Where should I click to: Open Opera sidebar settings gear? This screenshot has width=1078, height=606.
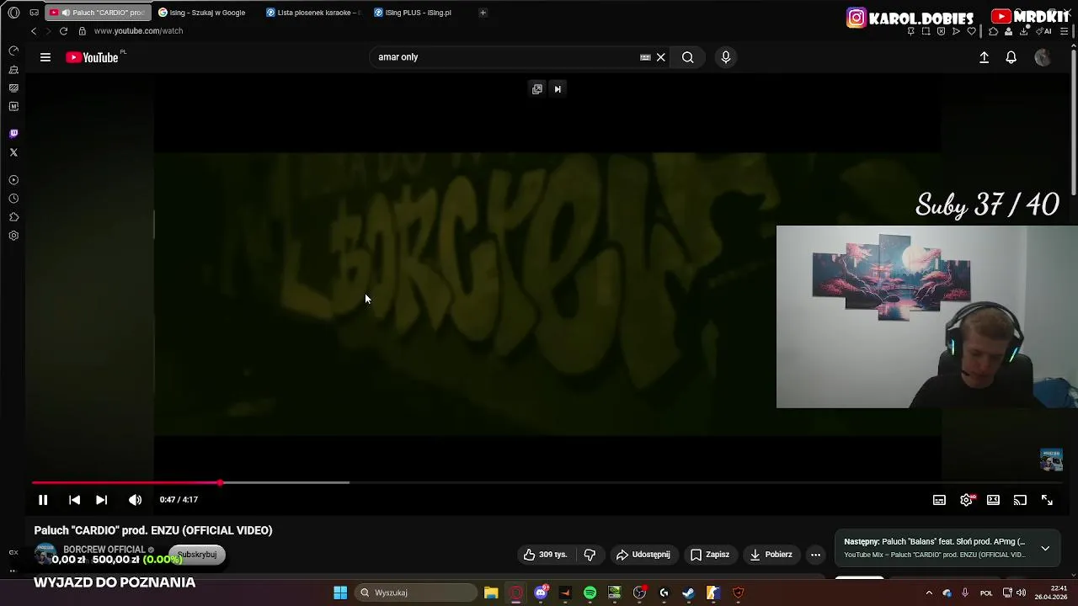(x=13, y=236)
